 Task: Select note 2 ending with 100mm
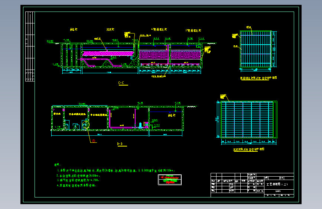(78, 176)
